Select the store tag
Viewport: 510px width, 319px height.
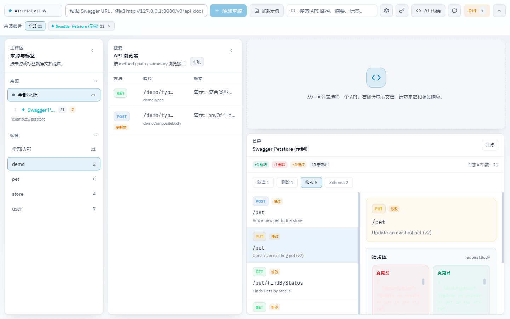pyautogui.click(x=54, y=194)
